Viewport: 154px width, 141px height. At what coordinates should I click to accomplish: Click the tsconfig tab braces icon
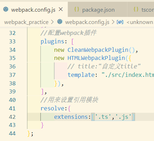pos(136,9)
